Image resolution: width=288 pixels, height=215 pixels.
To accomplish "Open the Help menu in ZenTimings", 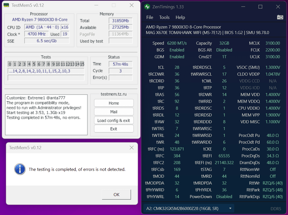I will [180, 17].
